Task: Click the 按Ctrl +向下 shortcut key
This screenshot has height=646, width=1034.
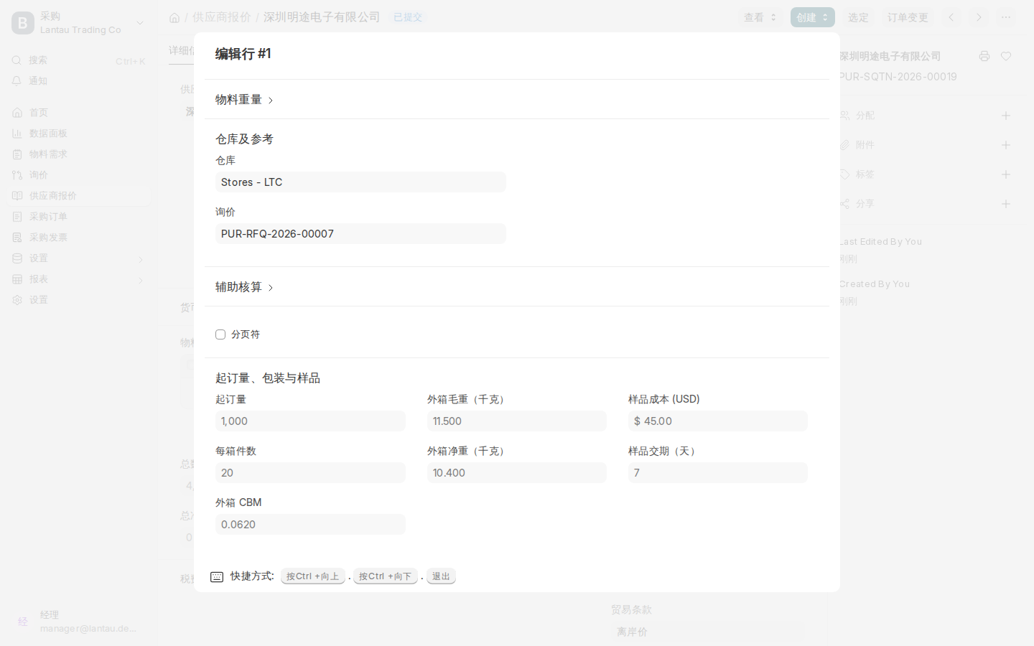Action: point(386,576)
